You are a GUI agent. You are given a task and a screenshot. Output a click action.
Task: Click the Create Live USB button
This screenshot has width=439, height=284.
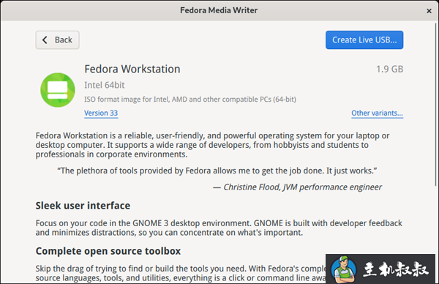364,40
